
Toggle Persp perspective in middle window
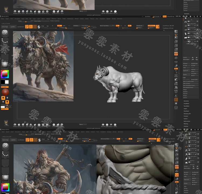tap(176, 54)
